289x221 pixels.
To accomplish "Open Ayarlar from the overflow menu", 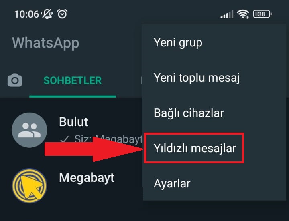I will [214, 183].
